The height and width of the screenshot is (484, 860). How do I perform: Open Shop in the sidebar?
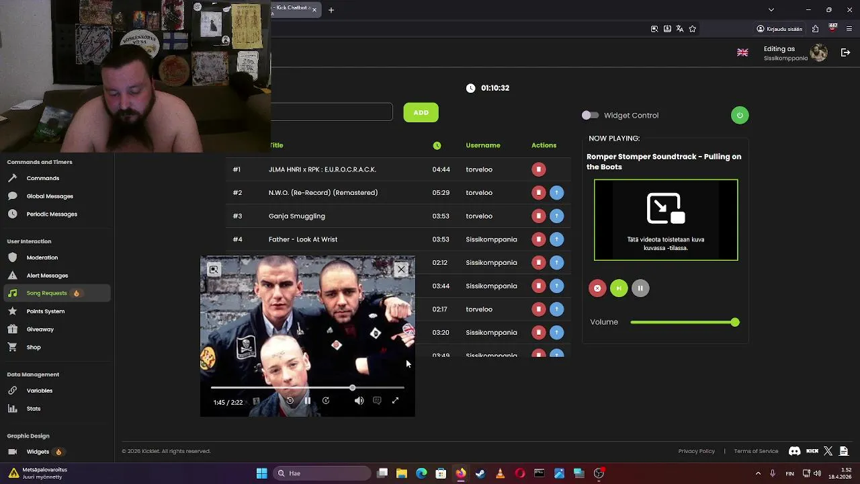click(x=34, y=348)
